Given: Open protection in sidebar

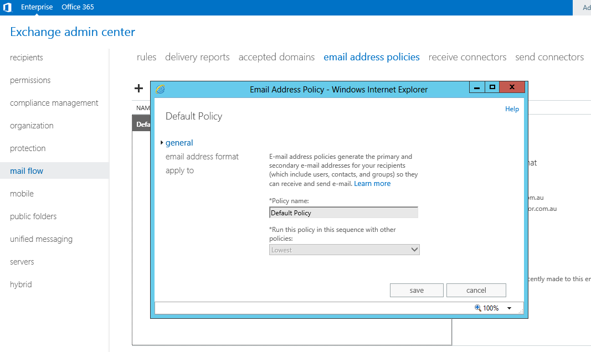Looking at the screenshot, I should click(x=28, y=148).
